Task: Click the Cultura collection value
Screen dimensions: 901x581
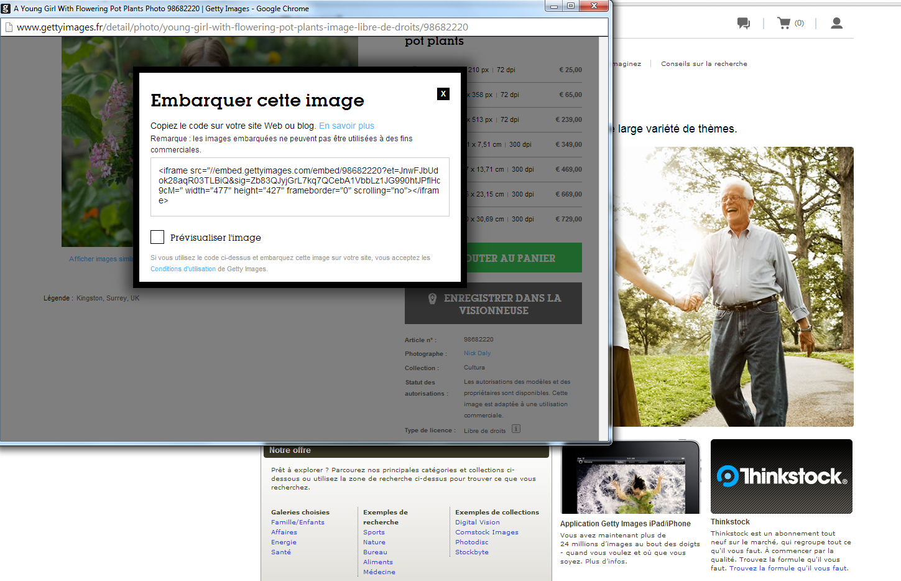Action: pos(474,368)
